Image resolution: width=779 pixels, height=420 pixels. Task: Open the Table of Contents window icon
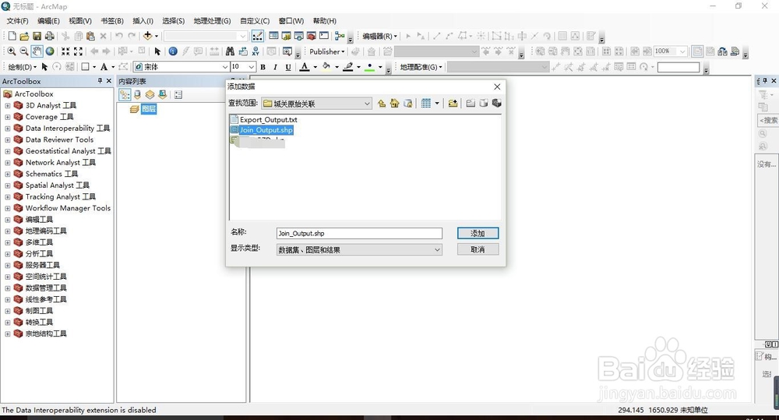pyautogui.click(x=273, y=36)
